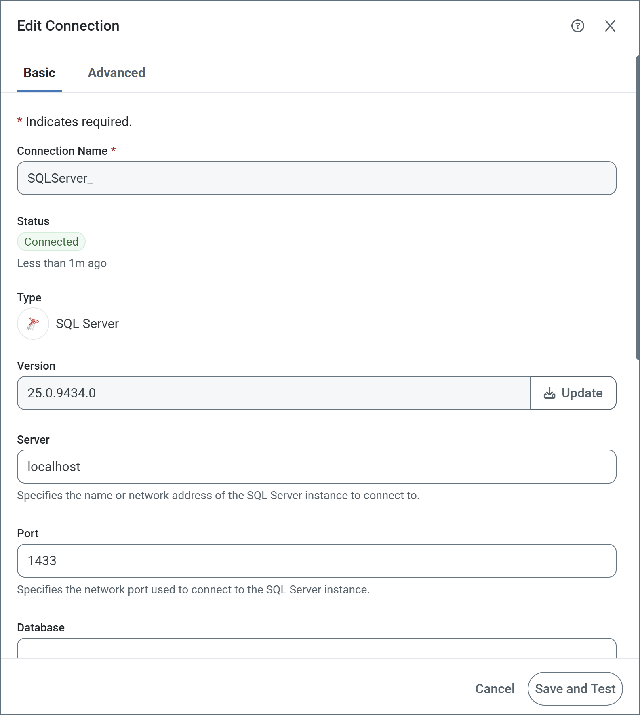This screenshot has width=640, height=715.
Task: Open the help question mark icon
Action: click(577, 26)
